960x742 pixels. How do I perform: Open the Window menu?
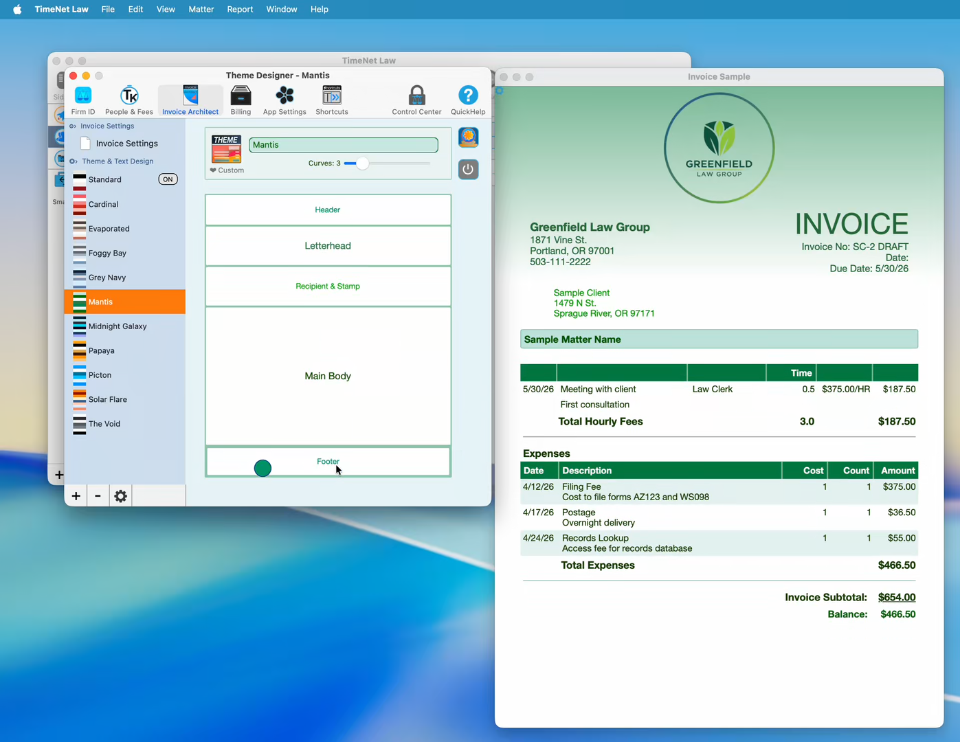pyautogui.click(x=282, y=10)
